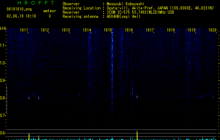The image size is (220, 140).
Task: Click the 0.8 kHz axis label
Action: click(3, 98)
